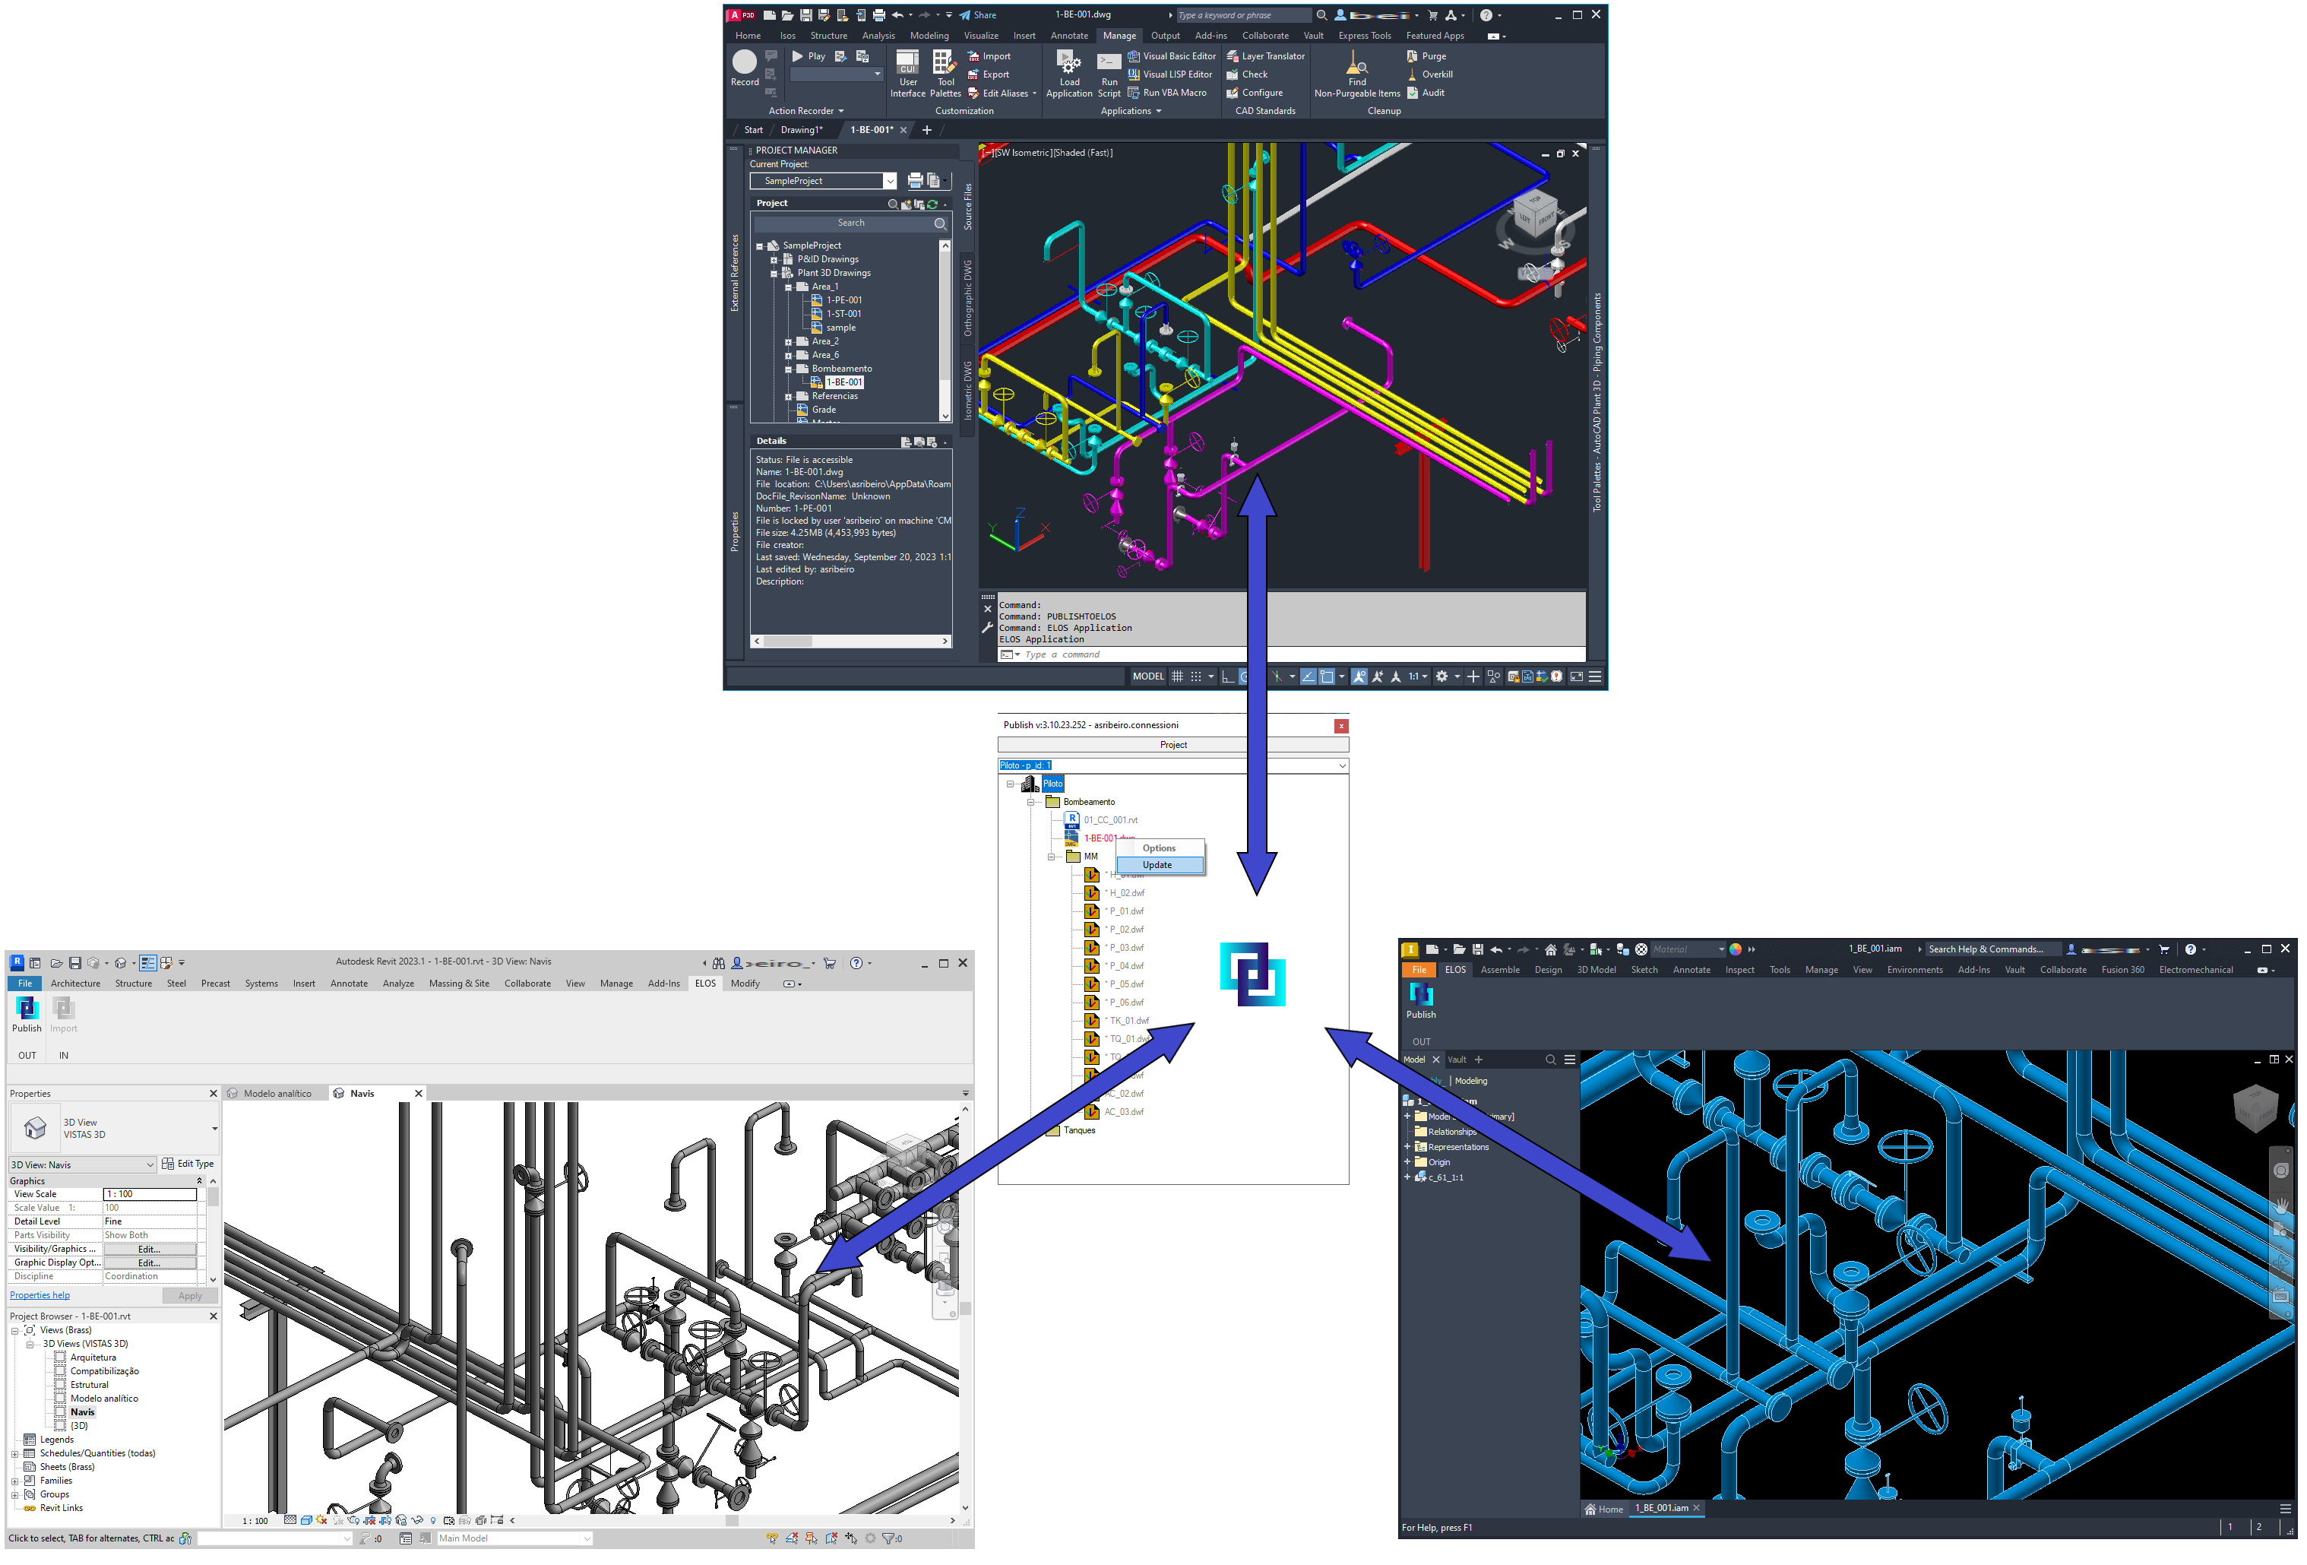The width and height of the screenshot is (2307, 1565).
Task: Click the Workspace Switching gear in AutoCAD status bar
Action: tap(1441, 676)
